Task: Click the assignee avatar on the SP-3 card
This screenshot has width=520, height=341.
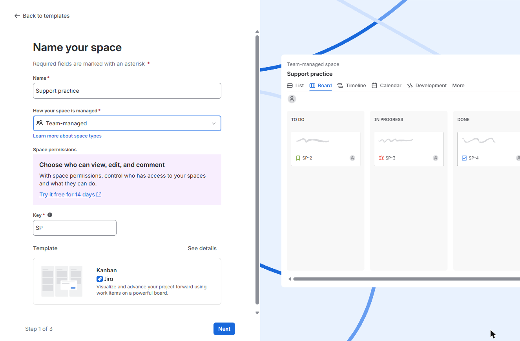Action: [x=436, y=158]
